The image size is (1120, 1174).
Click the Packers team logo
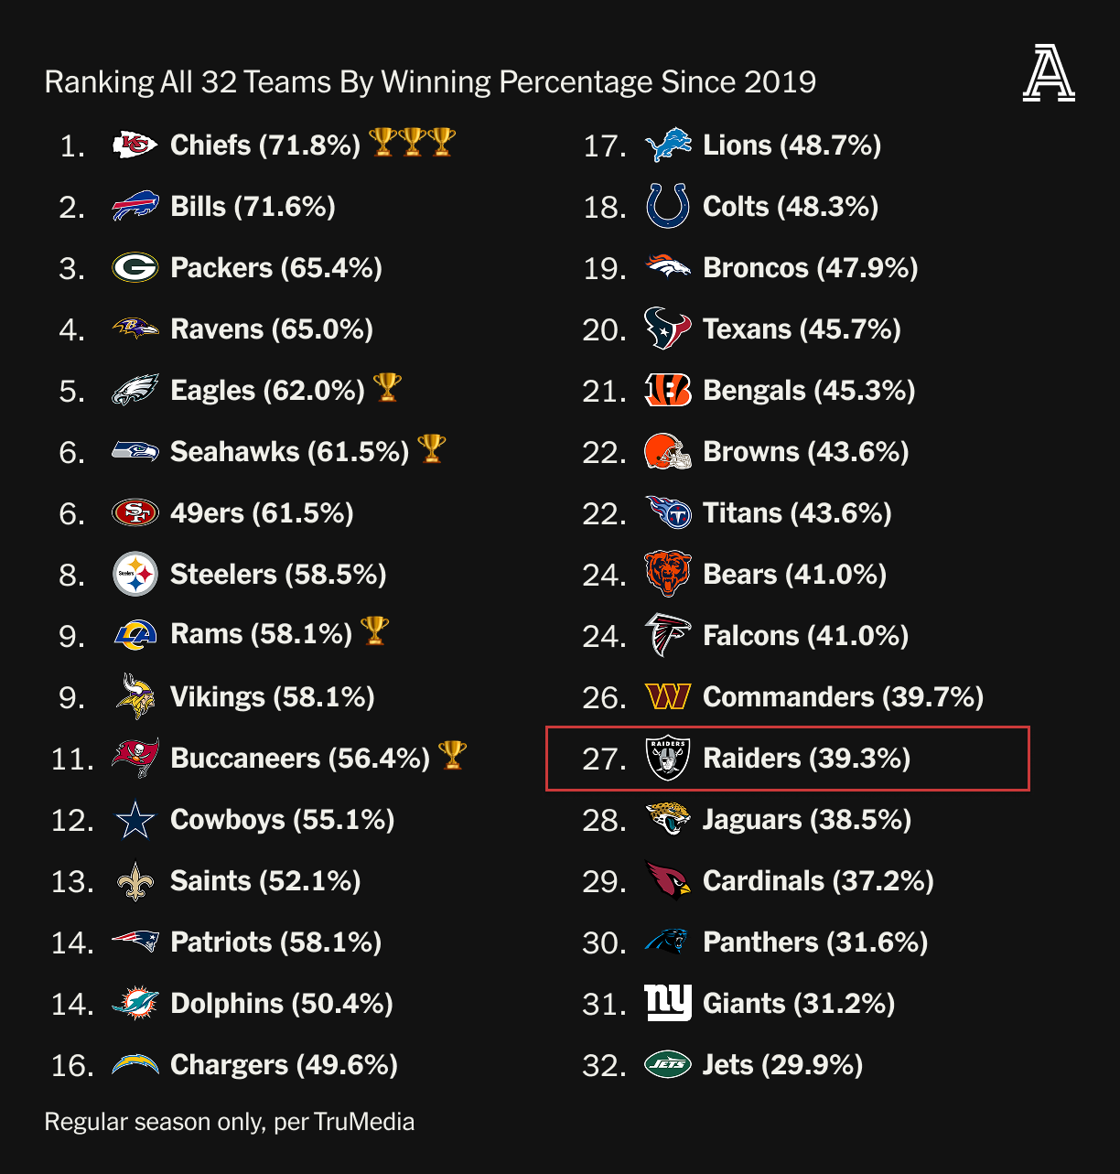[135, 267]
